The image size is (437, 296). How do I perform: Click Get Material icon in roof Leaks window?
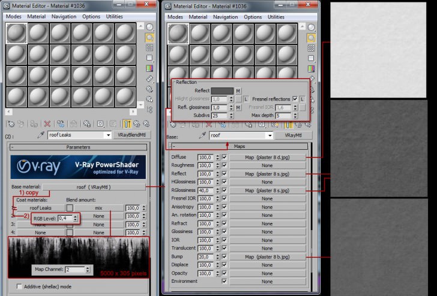(11, 124)
